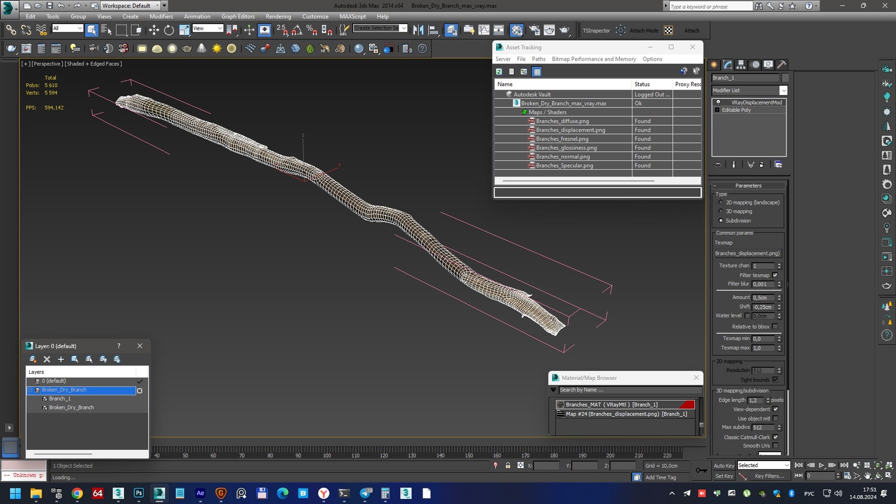This screenshot has width=896, height=504.
Task: Open the Modifiers menu
Action: [161, 16]
